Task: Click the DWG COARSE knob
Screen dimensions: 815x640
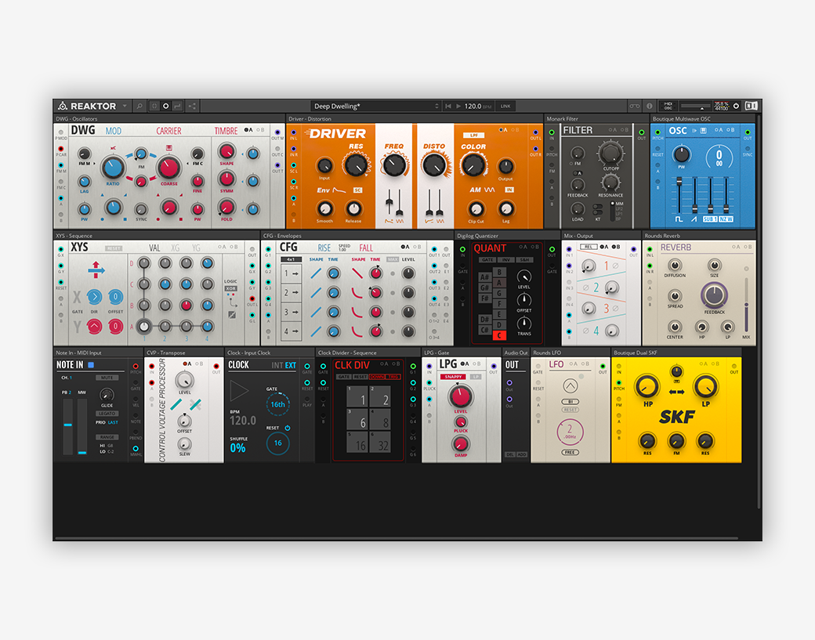Action: coord(168,168)
